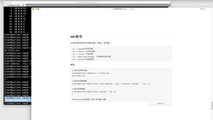213x120 pixels.
Task: Close the root@pylinux terminal tab with its X icon
Action: coord(5,5)
